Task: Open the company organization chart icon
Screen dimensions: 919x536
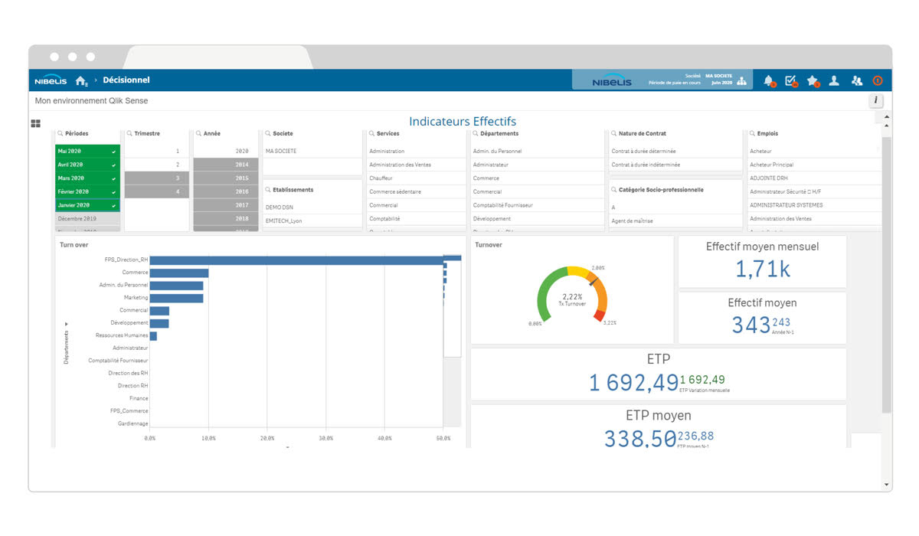Action: [741, 80]
